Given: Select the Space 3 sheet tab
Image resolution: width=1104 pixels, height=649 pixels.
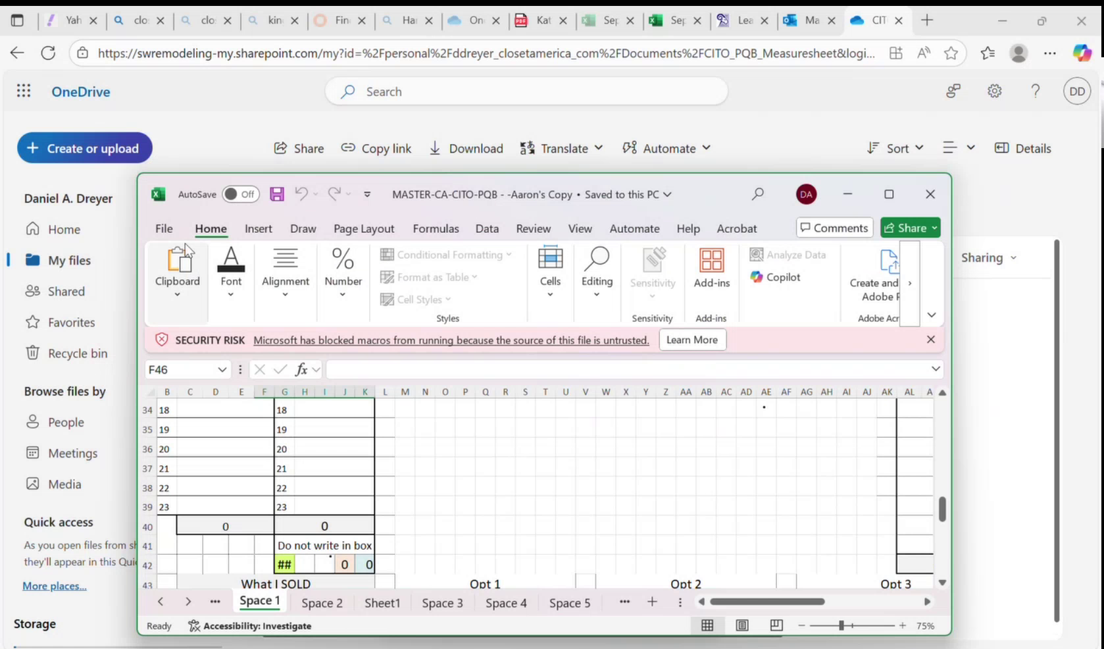Looking at the screenshot, I should coord(442,602).
